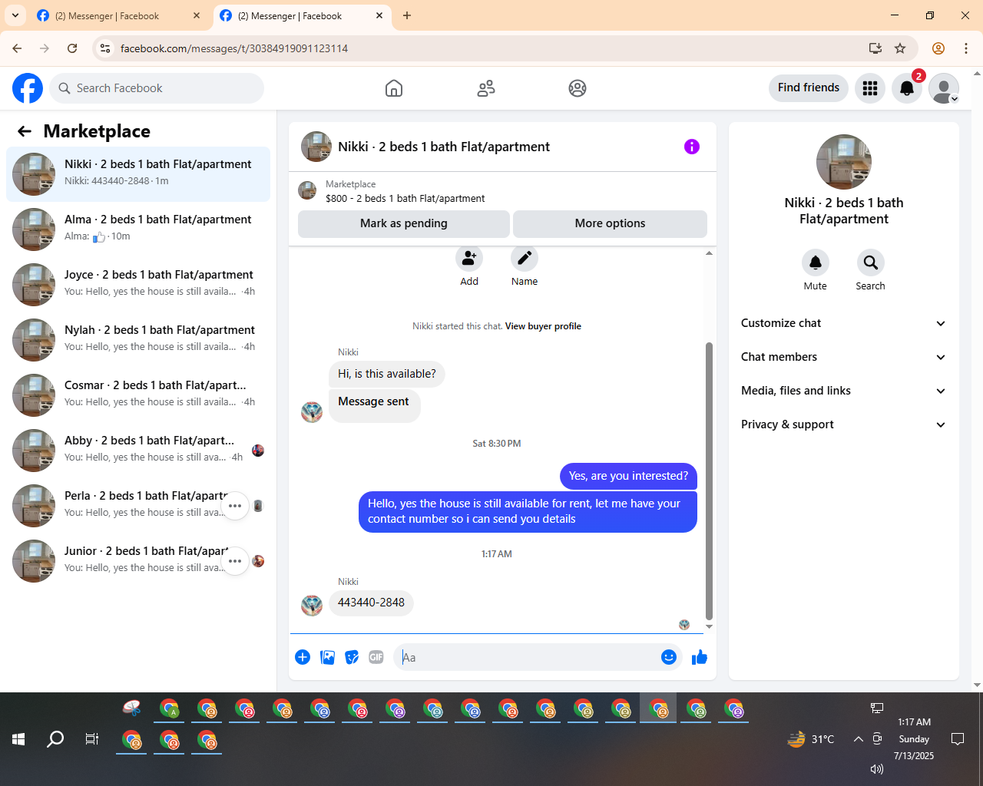Open Nikki conversation in the list
This screenshot has width=983, height=786.
(x=138, y=174)
